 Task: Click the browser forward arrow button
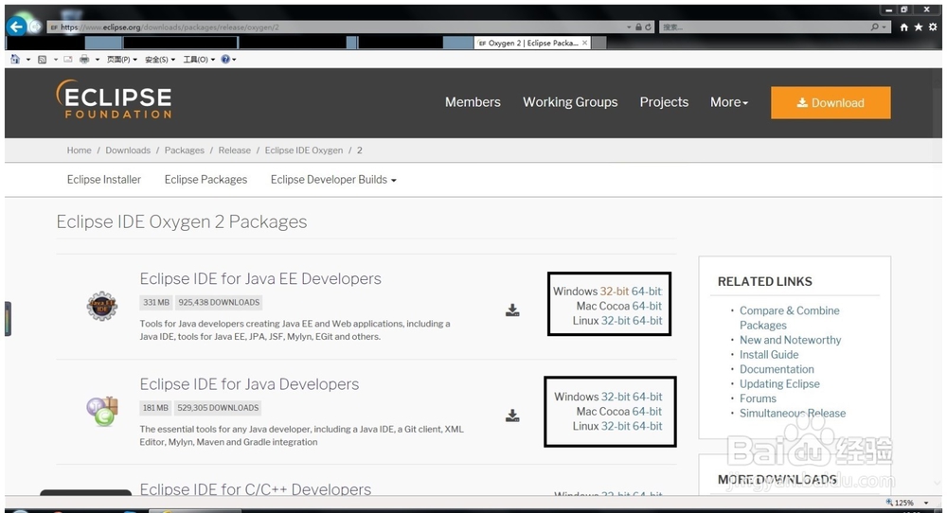[x=36, y=27]
